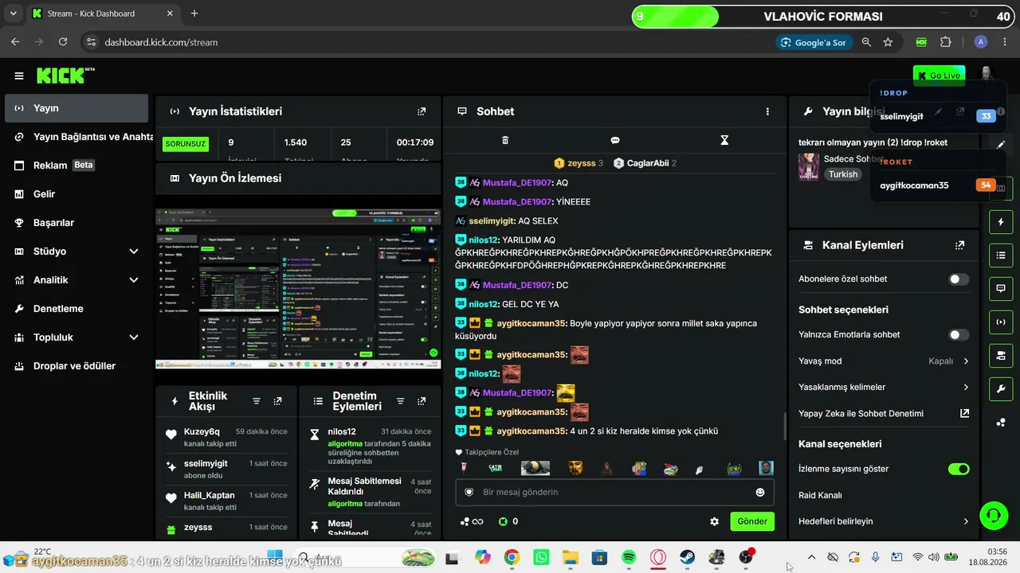Screen dimensions: 1020x573
Task: Click the hourglass icon in Sohbet toolbar
Action: tap(724, 140)
